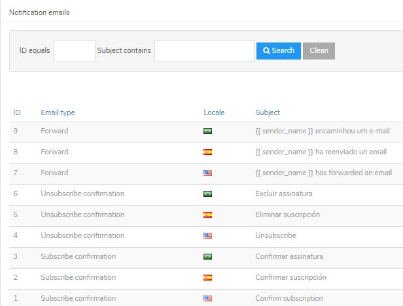Click 'Unsubscribe confirmation' in row 6

82,194
